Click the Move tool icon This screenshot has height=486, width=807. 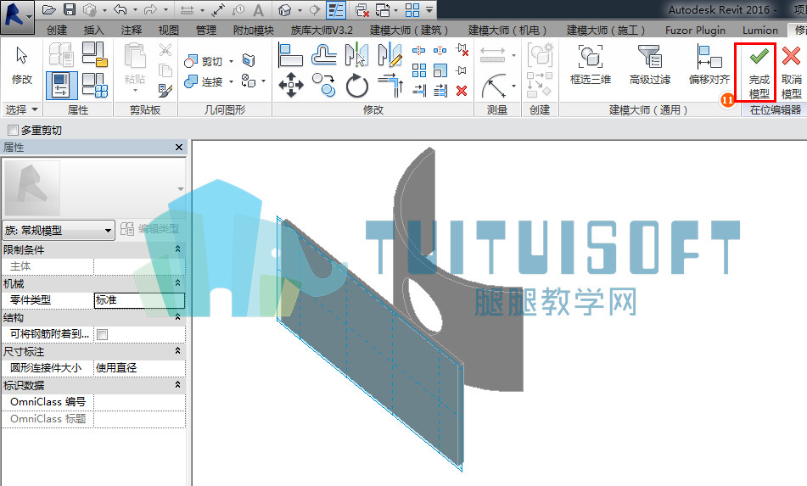[x=291, y=85]
